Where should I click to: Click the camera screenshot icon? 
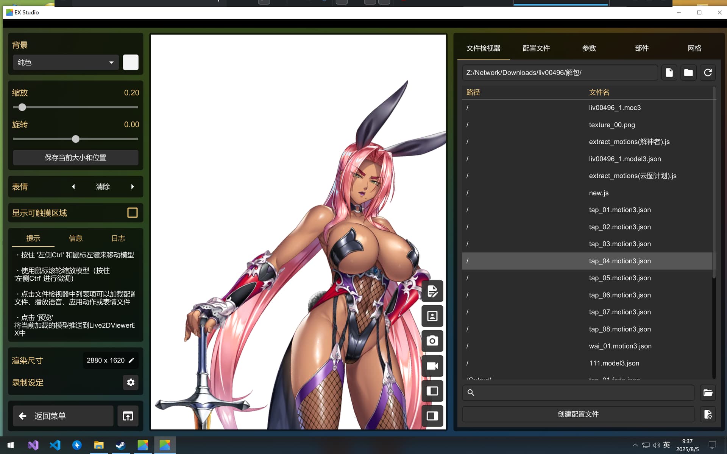[432, 341]
